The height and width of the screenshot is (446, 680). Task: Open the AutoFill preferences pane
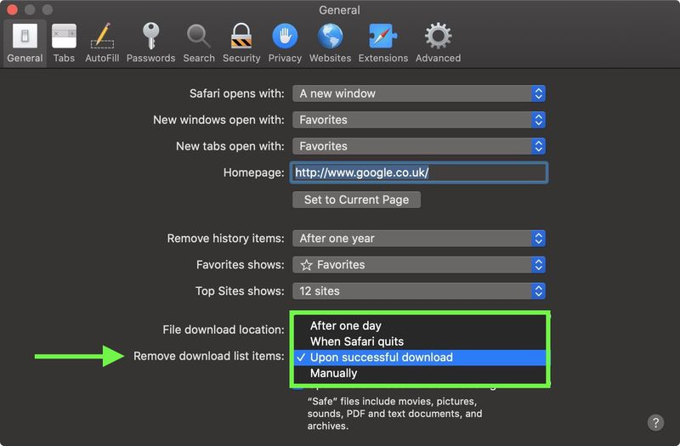pos(102,43)
